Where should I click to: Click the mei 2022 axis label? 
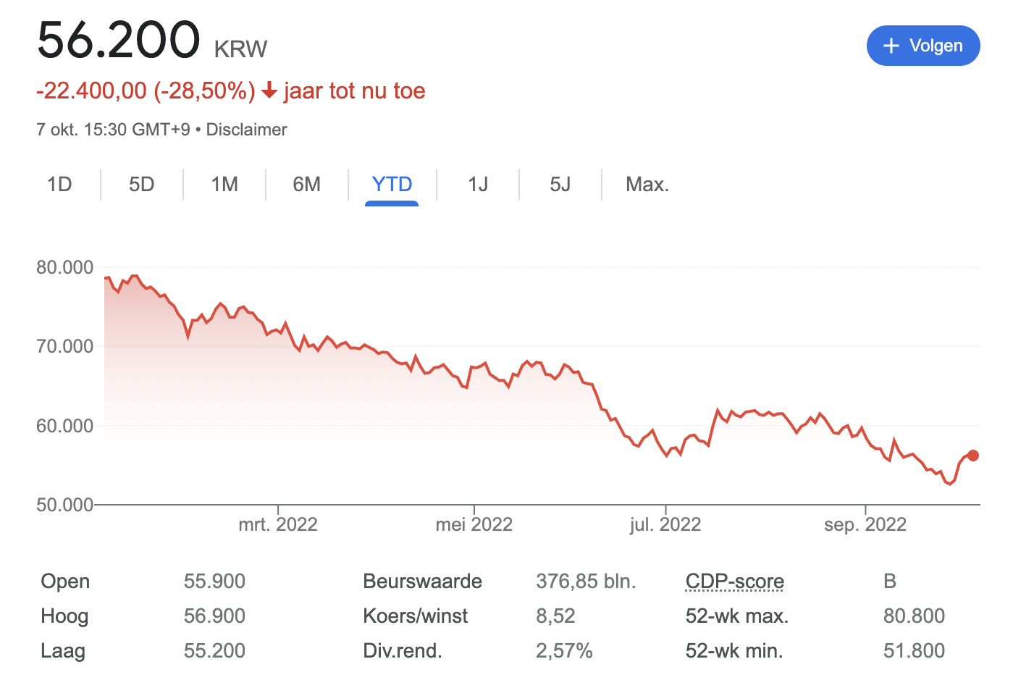[x=474, y=524]
